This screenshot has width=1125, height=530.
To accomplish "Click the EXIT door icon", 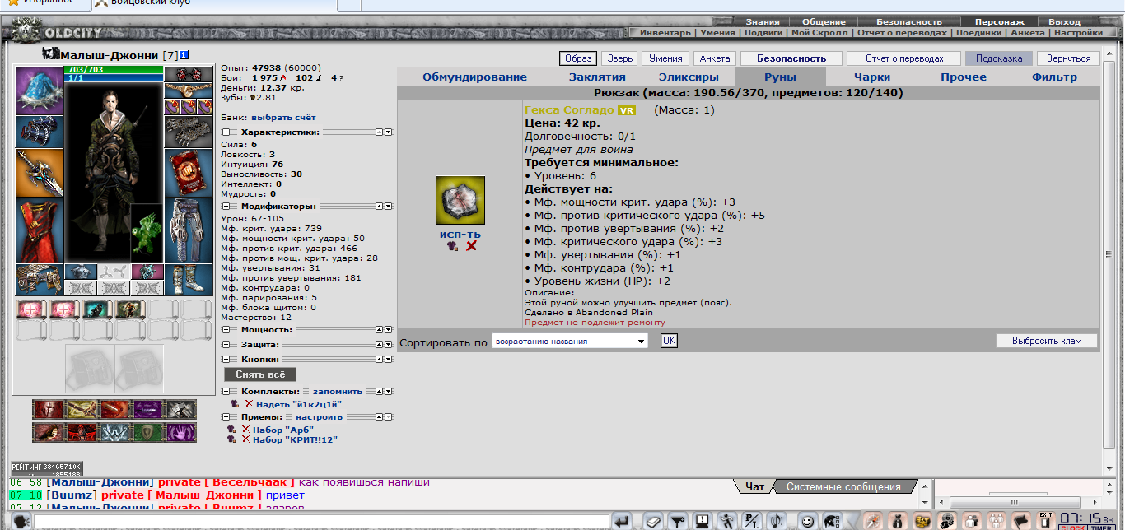I will click(x=1045, y=520).
